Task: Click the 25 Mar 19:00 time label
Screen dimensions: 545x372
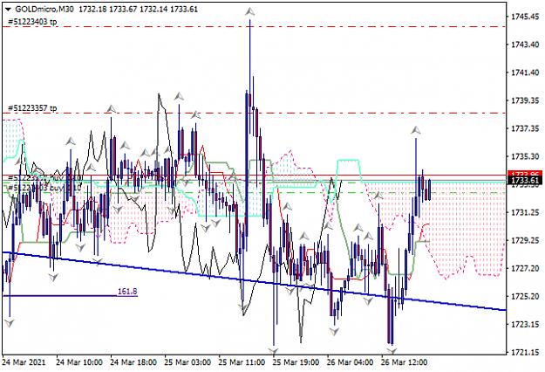Action: [296, 362]
